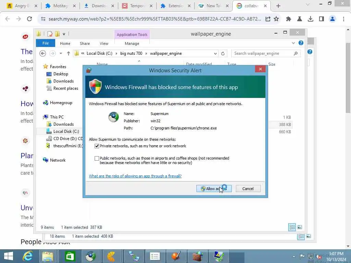Bookmark this page with star icon
The width and height of the screenshot is (351, 263).
tap(276, 19)
